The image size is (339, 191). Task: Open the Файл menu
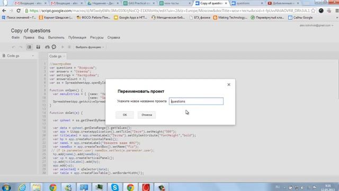pos(15,38)
